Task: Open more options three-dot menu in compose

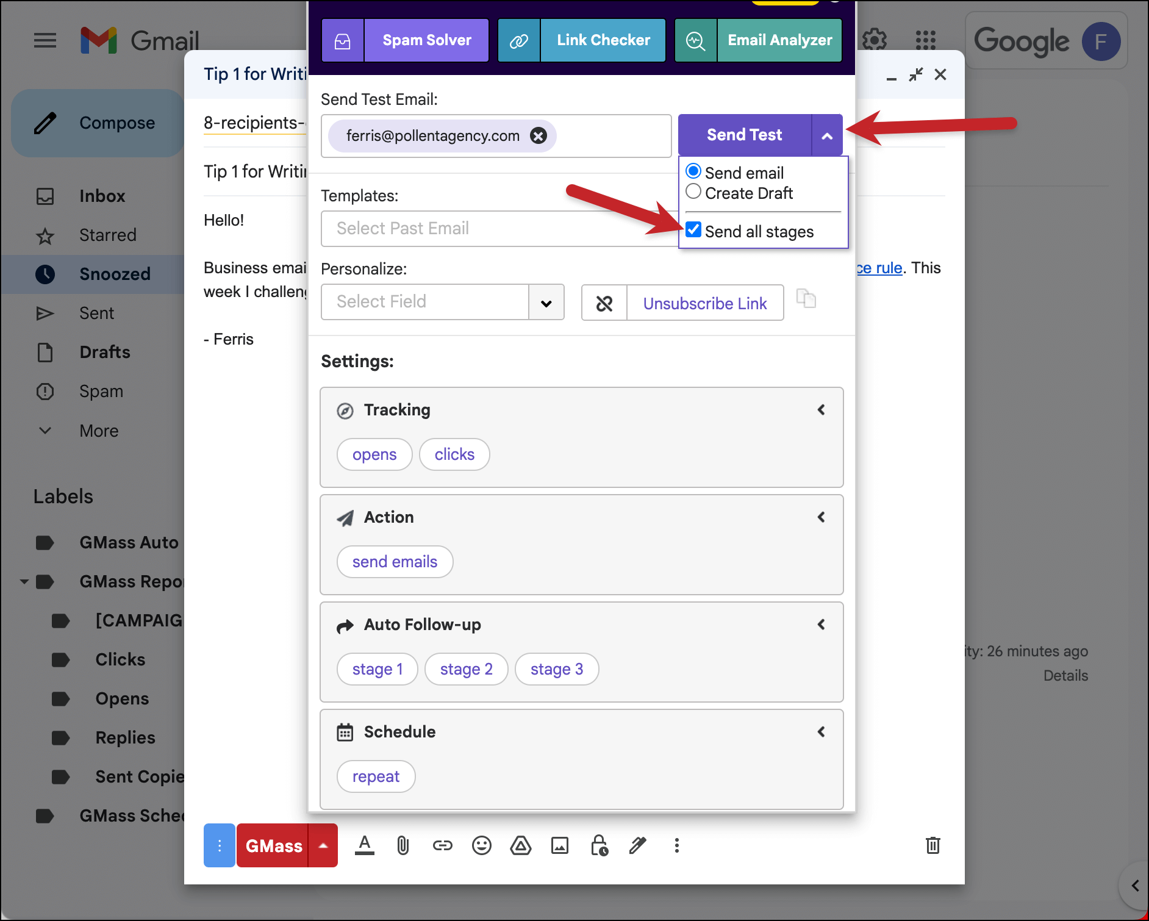Action: click(676, 845)
